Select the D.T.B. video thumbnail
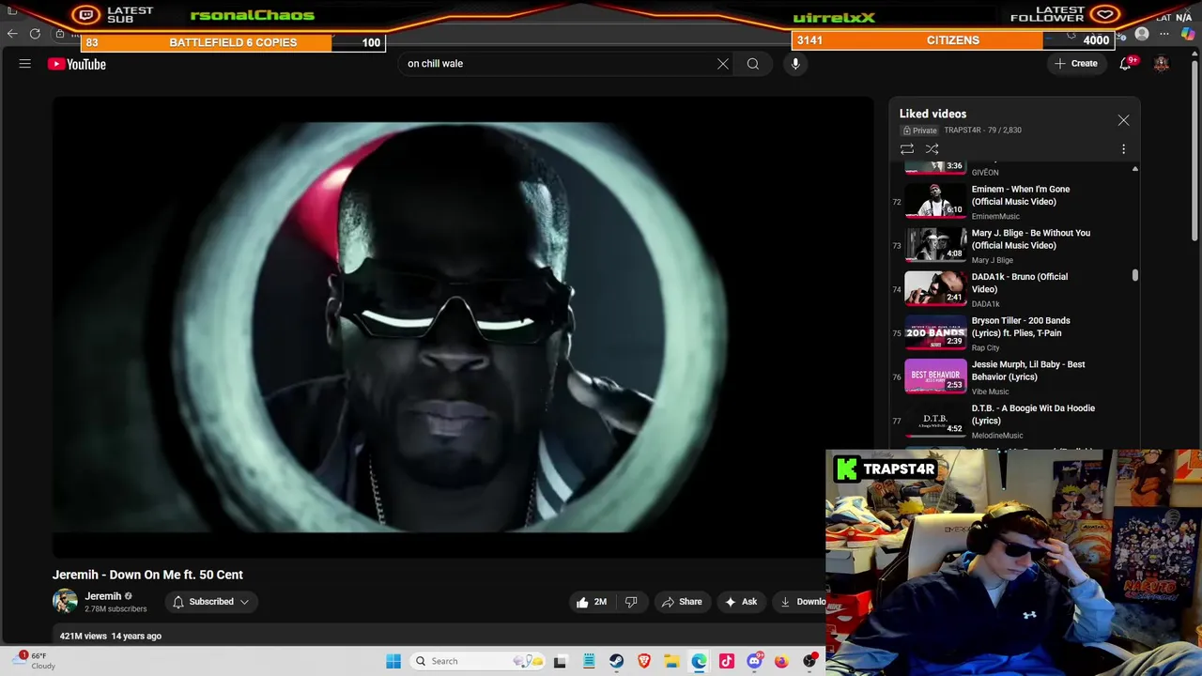Image resolution: width=1202 pixels, height=676 pixels. tap(935, 421)
